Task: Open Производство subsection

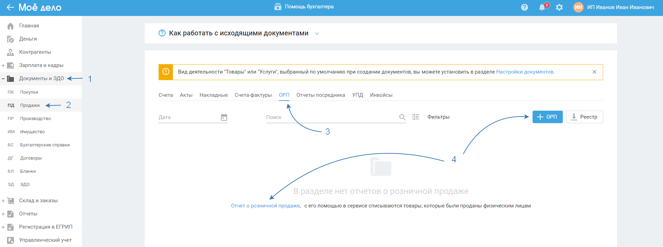Action: click(35, 118)
